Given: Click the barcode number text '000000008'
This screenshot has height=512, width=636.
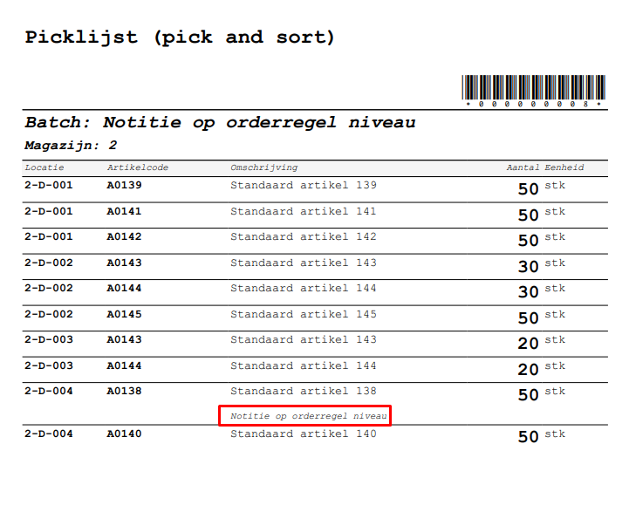Looking at the screenshot, I should click(533, 104).
